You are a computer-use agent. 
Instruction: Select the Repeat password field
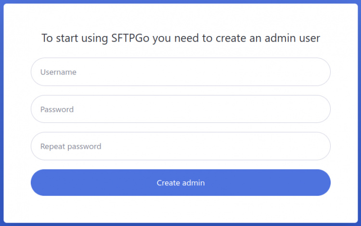pos(180,146)
